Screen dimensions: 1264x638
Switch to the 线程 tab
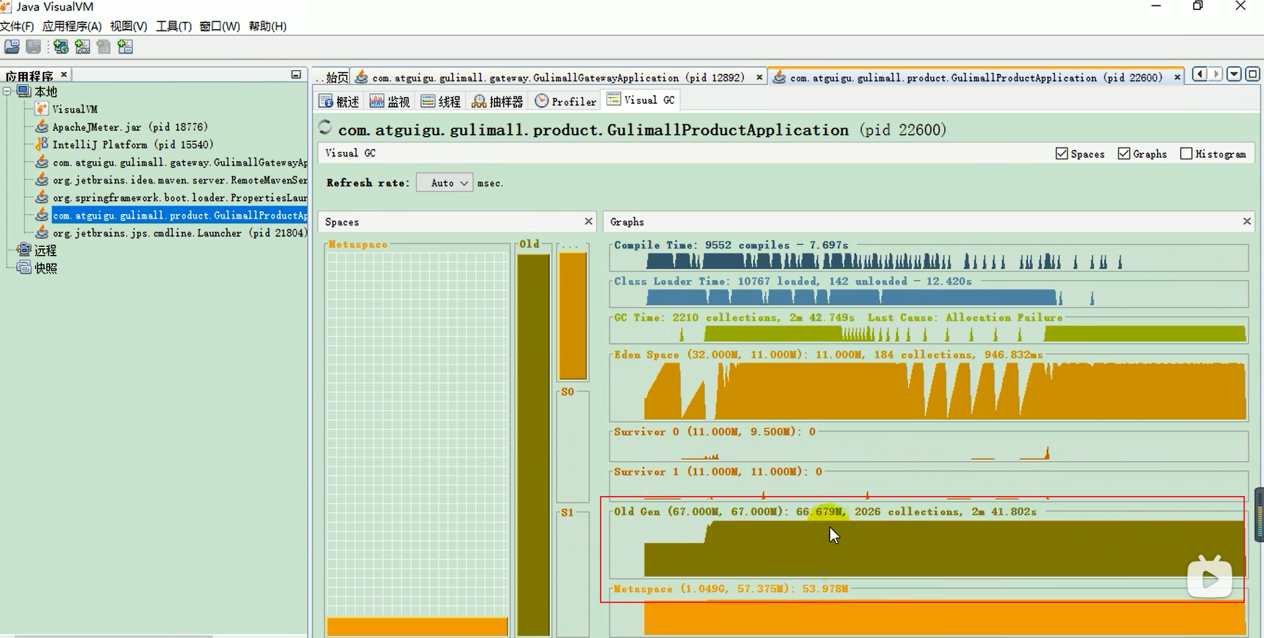441,101
